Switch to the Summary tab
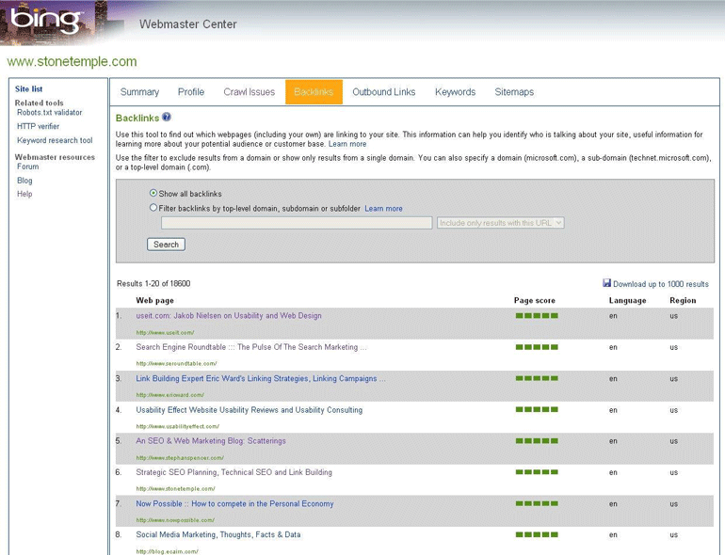The image size is (725, 555). click(139, 92)
